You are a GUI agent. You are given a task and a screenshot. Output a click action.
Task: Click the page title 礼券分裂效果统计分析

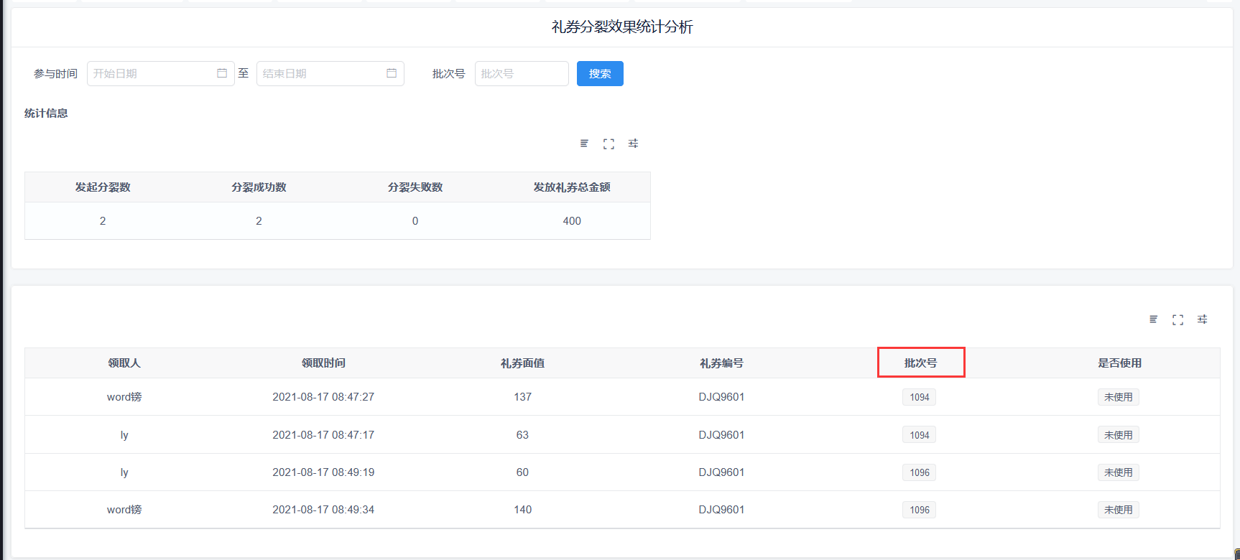tap(622, 27)
